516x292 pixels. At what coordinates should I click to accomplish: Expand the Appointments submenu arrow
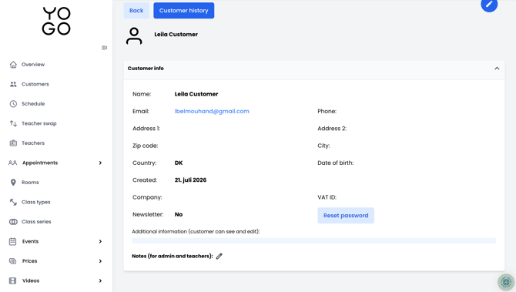[x=100, y=163]
